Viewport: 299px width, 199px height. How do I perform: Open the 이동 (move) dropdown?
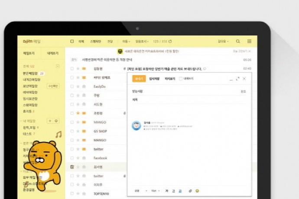pos(126,42)
